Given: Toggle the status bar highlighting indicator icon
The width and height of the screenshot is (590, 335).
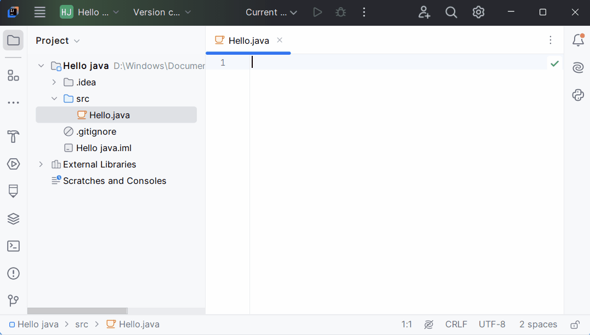Looking at the screenshot, I should tap(429, 325).
